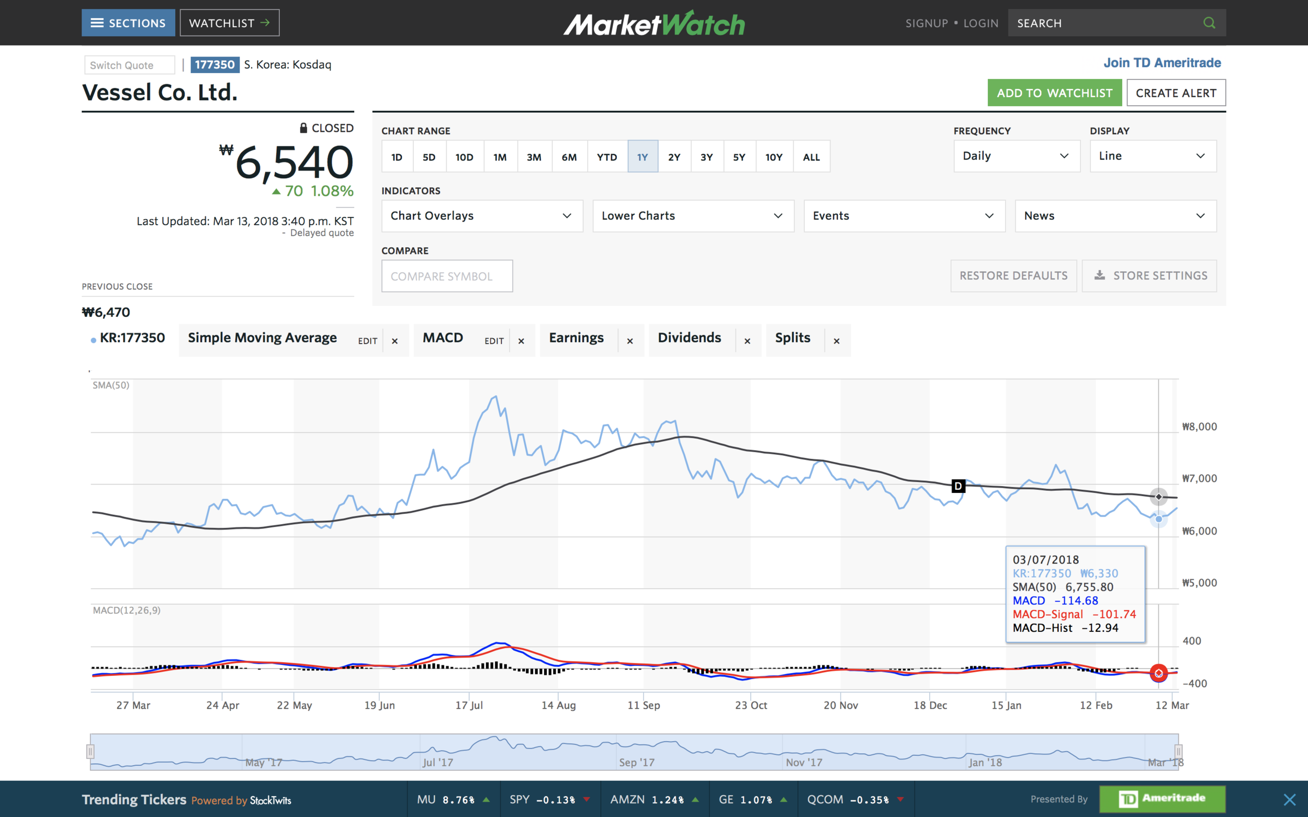
Task: Click the search magnifier icon
Action: coord(1209,22)
